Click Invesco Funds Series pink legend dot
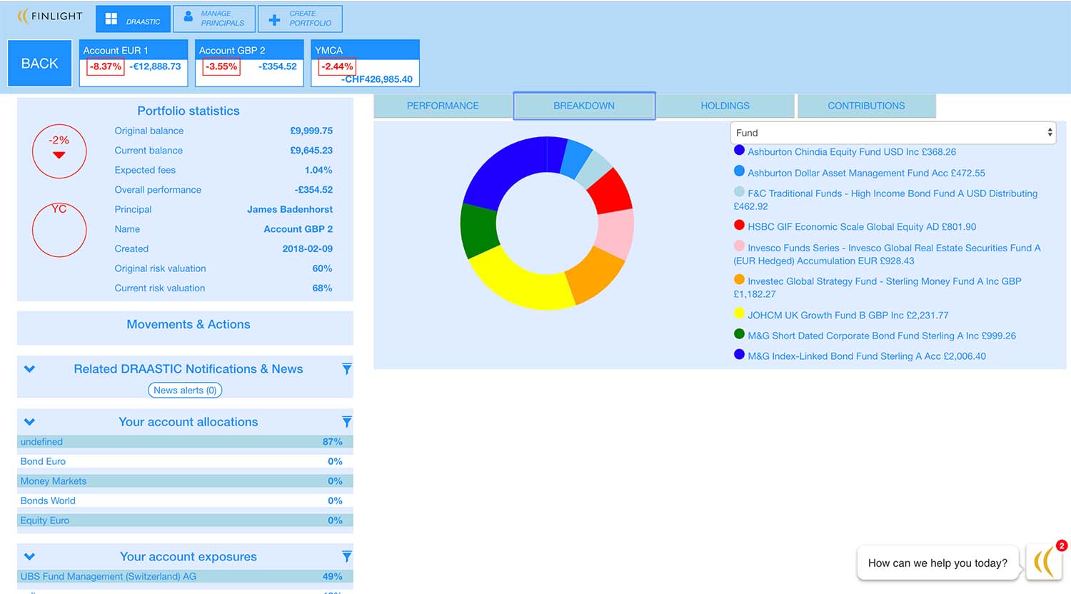The height and width of the screenshot is (594, 1071). 739,246
